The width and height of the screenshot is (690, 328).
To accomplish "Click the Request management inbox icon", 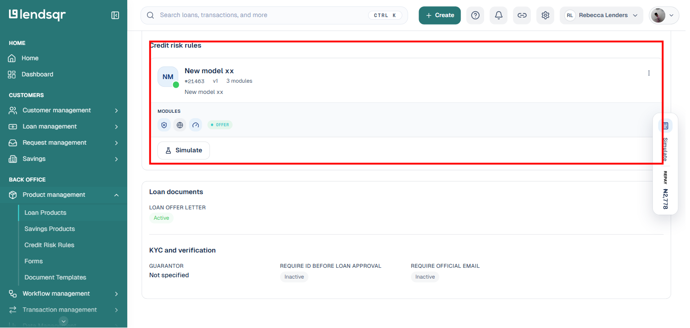I will (13, 142).
